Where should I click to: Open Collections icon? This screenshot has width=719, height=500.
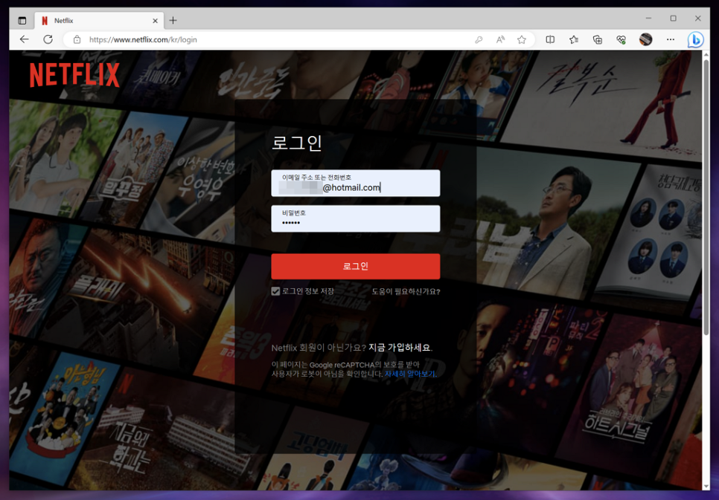[598, 40]
